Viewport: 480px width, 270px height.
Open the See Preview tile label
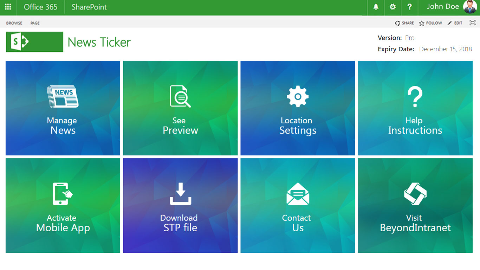pos(180,126)
